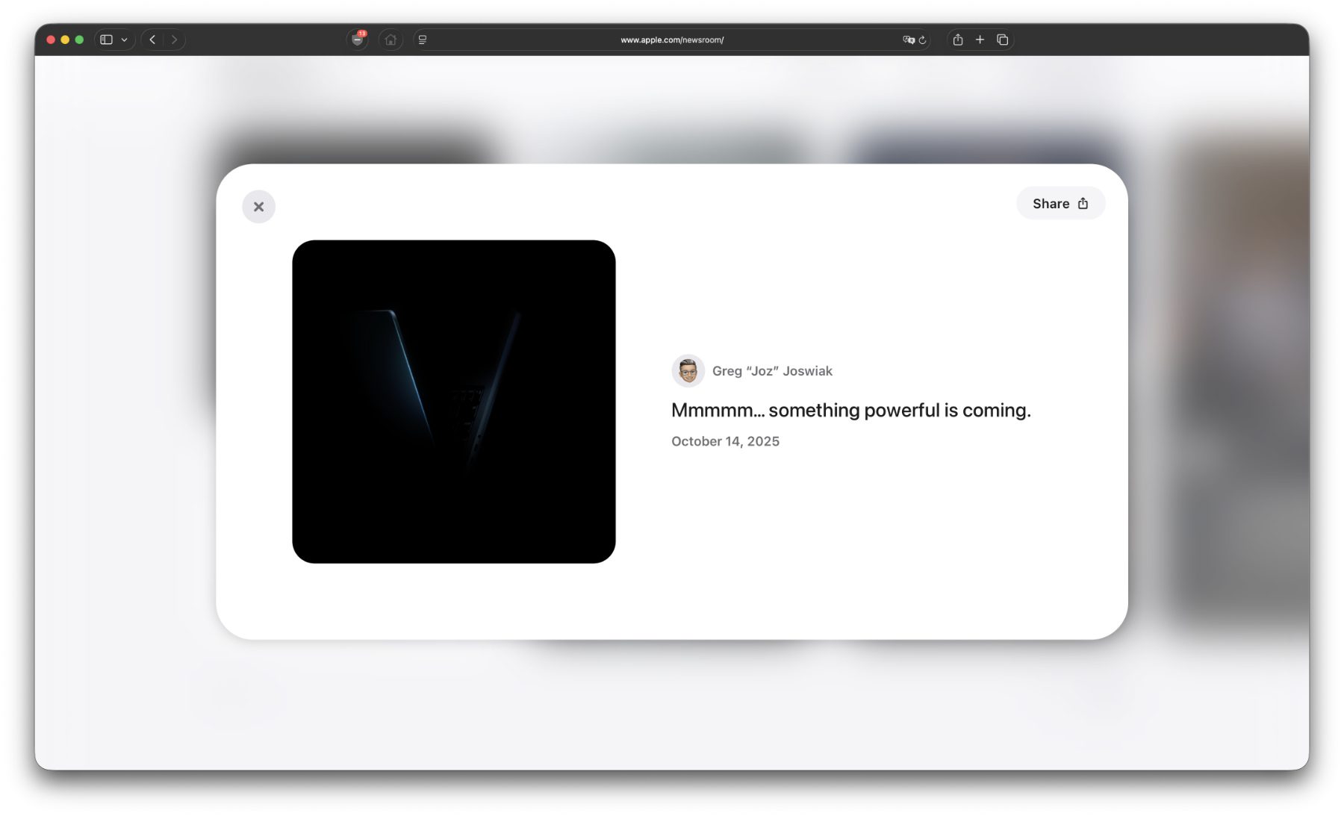Click the apple.com/newsroom address field

click(x=671, y=40)
